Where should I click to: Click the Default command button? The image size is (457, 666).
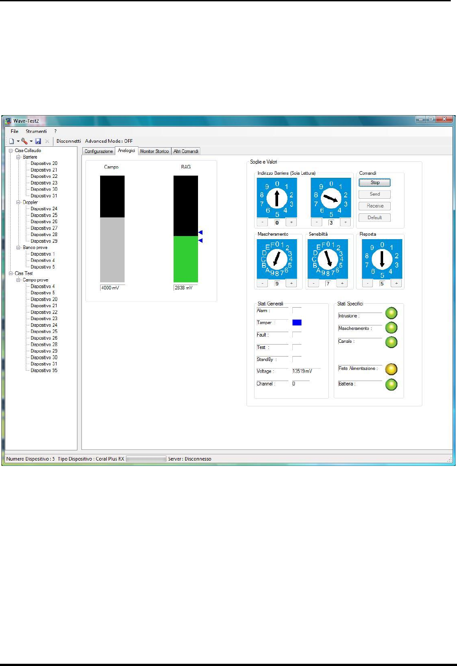pos(375,218)
